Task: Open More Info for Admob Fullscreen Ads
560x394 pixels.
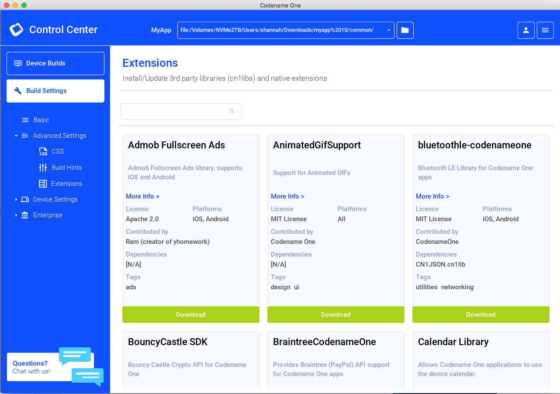Action: pyautogui.click(x=142, y=196)
